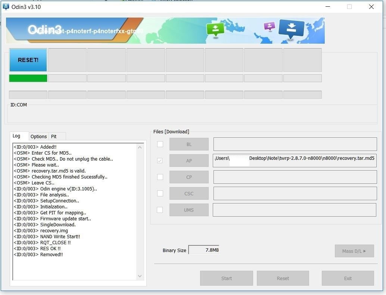The height and width of the screenshot is (295, 386).
Task: Minimize the Odin3 window
Action: [328, 7]
